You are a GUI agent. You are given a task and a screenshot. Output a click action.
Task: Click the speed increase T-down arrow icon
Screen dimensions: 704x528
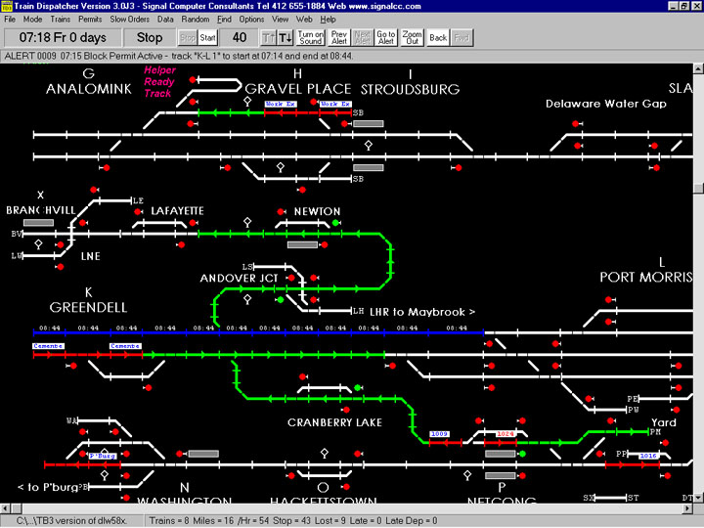tap(286, 37)
